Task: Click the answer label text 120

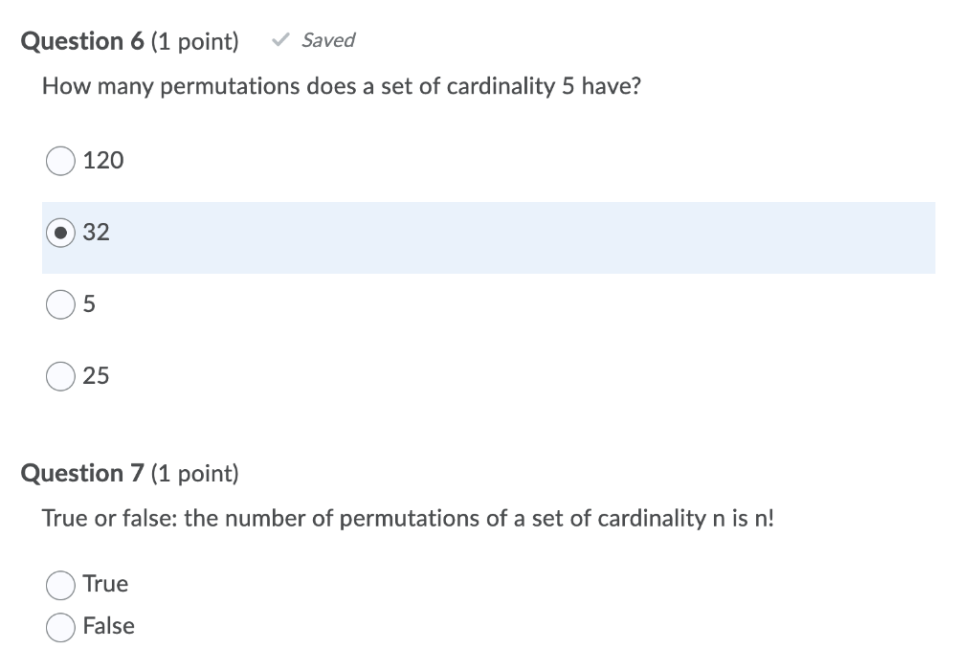Action: 103,161
